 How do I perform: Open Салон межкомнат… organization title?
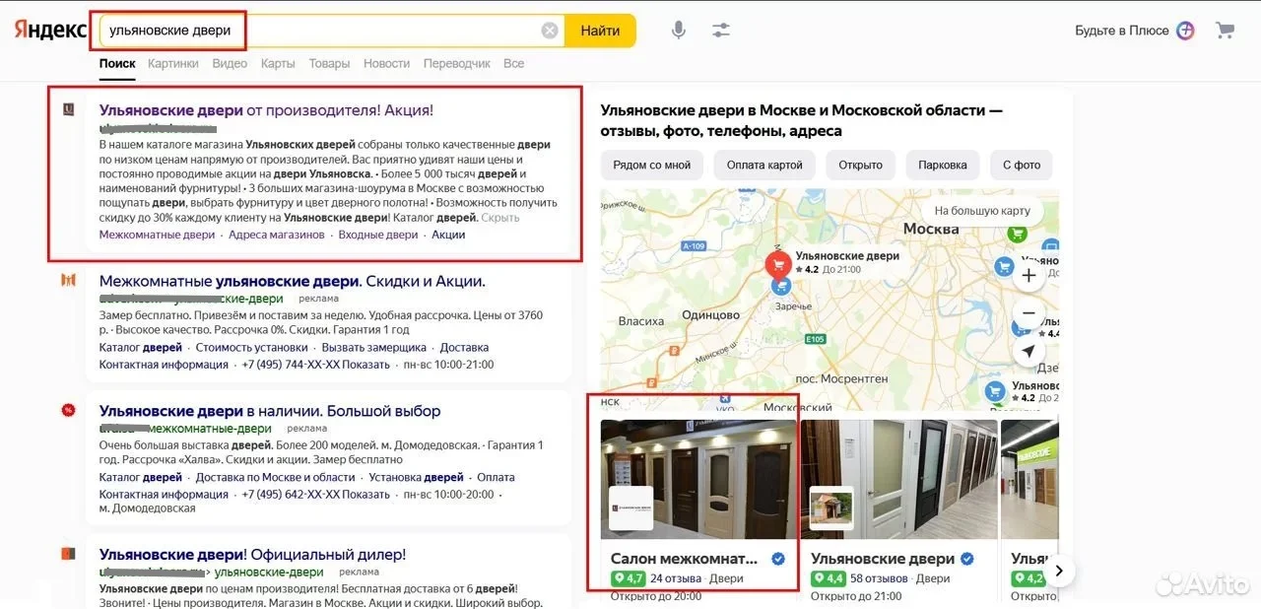pyautogui.click(x=685, y=559)
